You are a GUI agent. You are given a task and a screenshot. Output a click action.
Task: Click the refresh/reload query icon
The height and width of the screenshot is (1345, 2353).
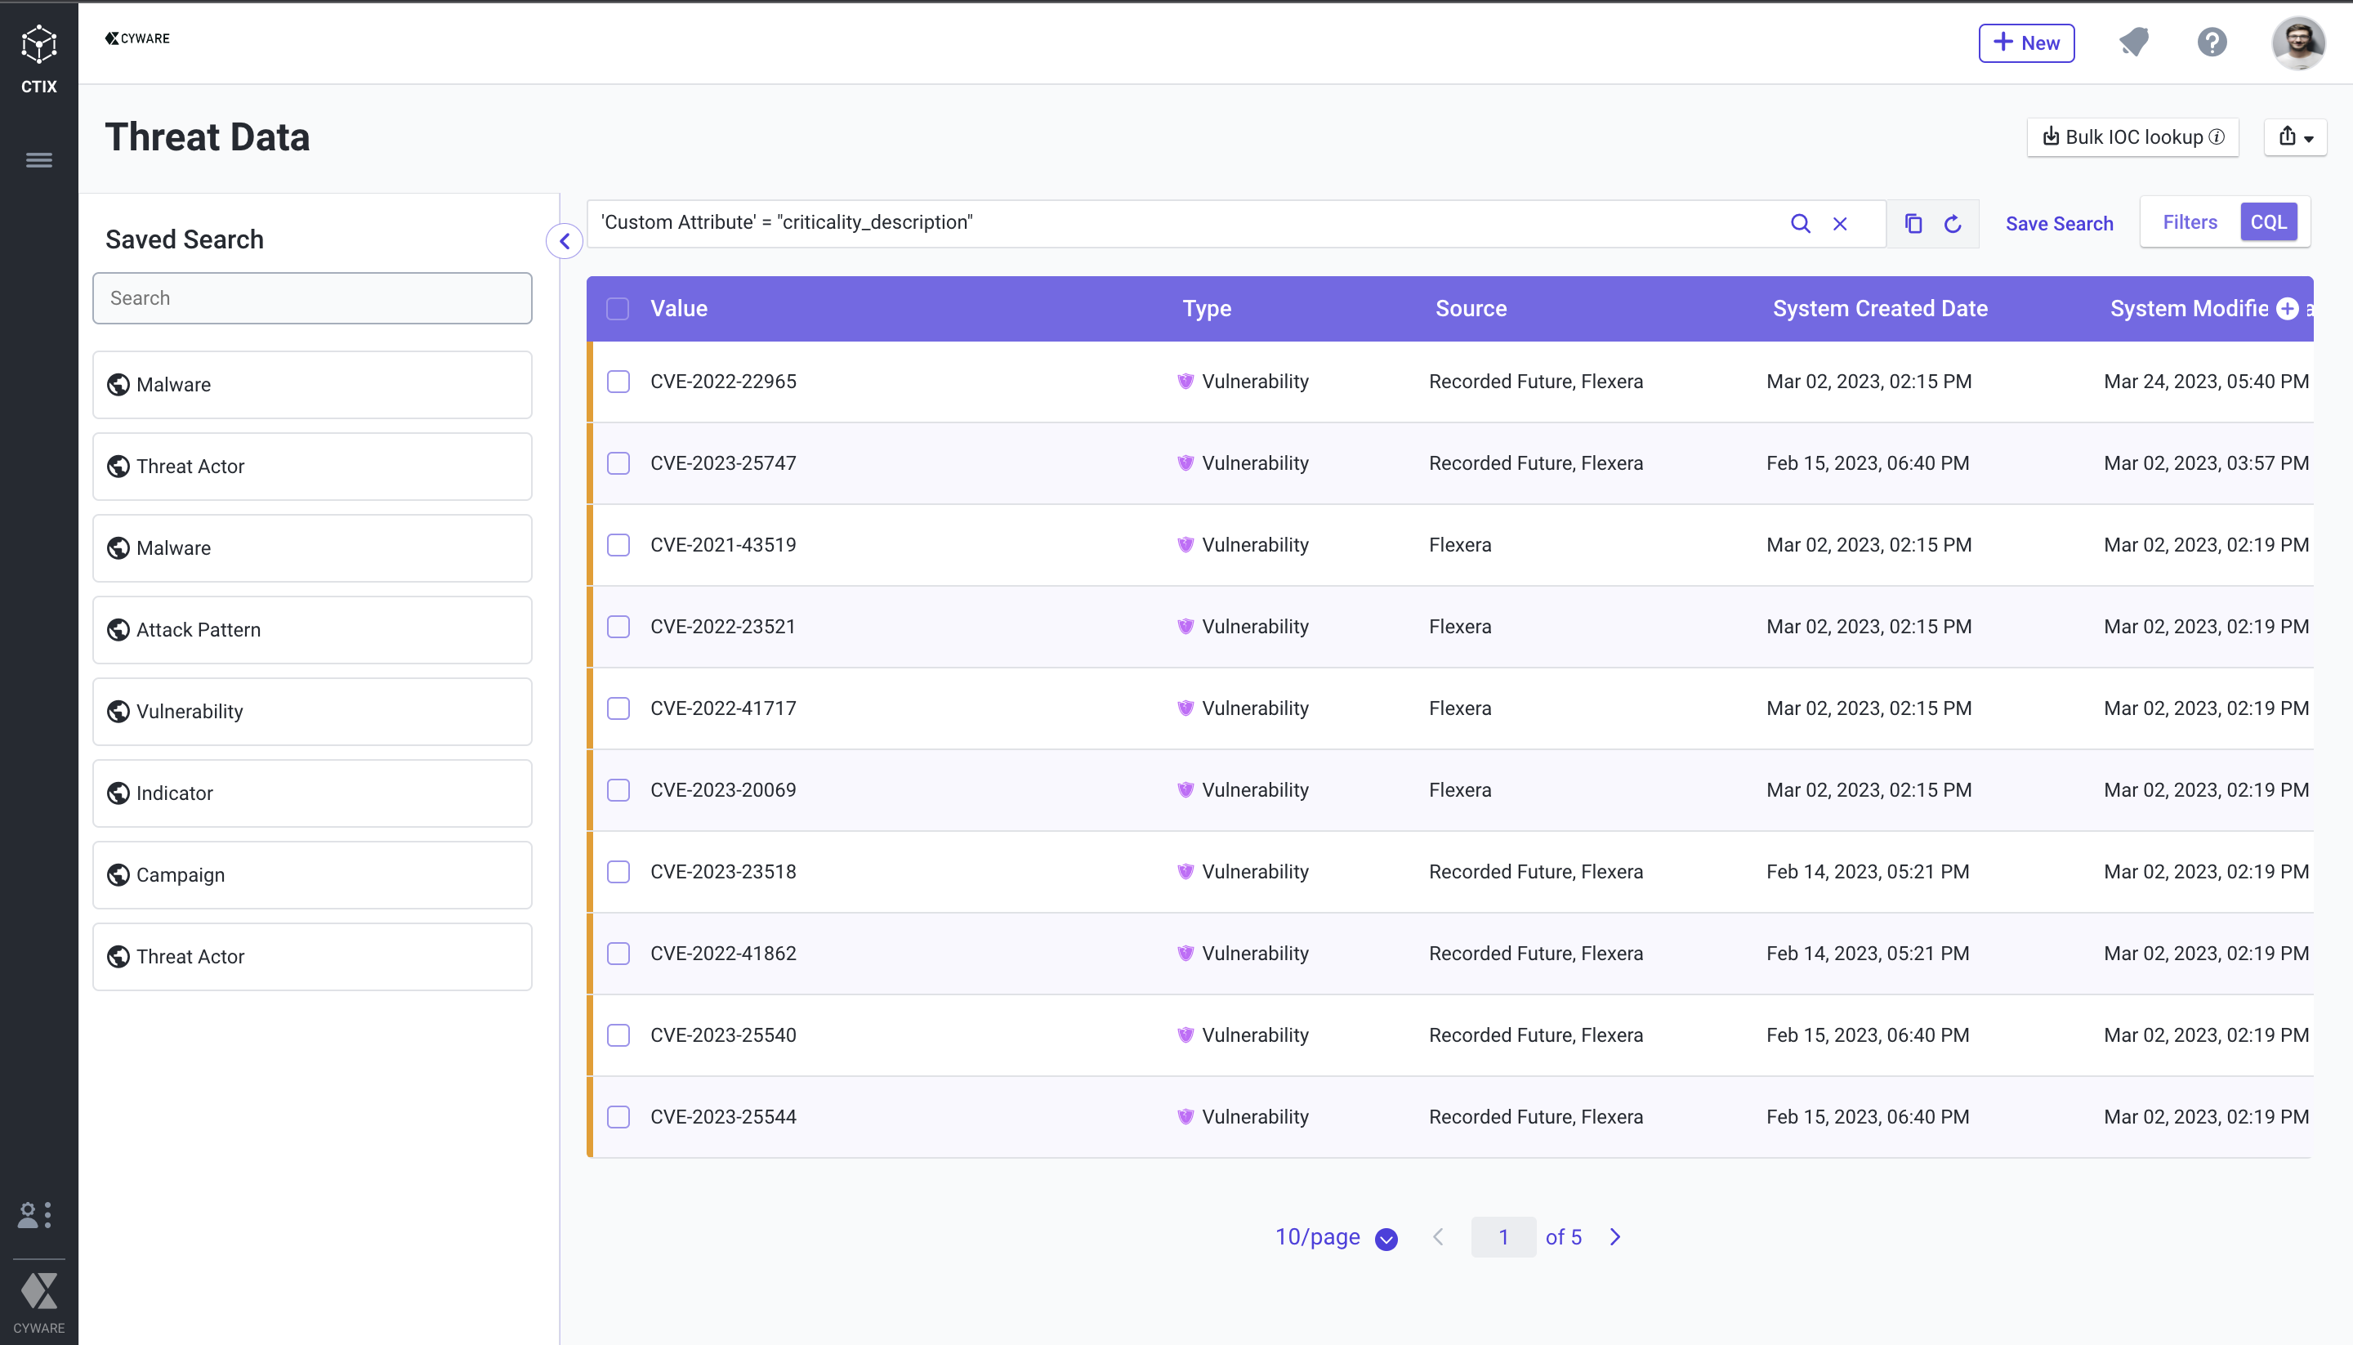point(1953,223)
